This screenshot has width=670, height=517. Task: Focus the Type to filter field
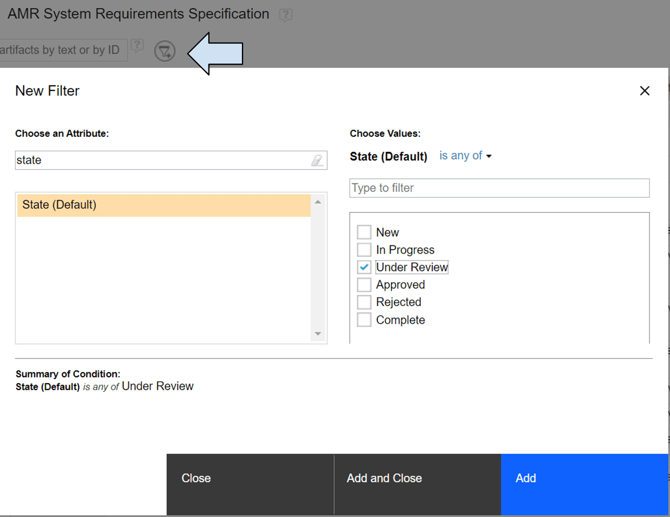click(x=499, y=188)
